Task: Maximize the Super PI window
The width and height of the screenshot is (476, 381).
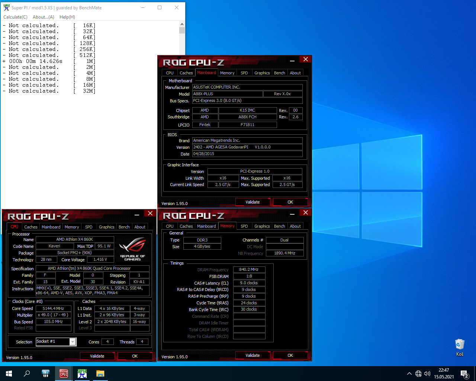Action: point(160,7)
